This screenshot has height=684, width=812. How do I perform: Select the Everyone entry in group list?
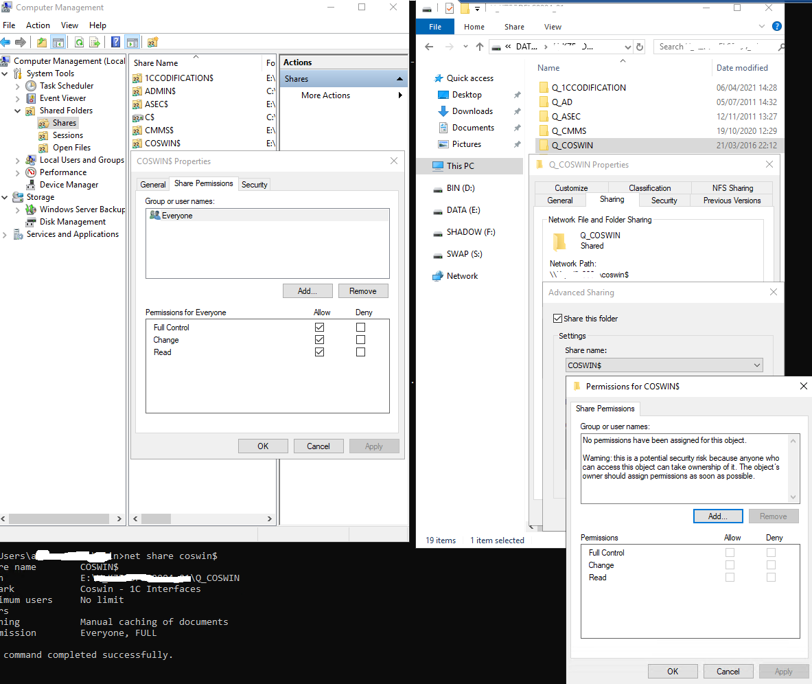267,216
